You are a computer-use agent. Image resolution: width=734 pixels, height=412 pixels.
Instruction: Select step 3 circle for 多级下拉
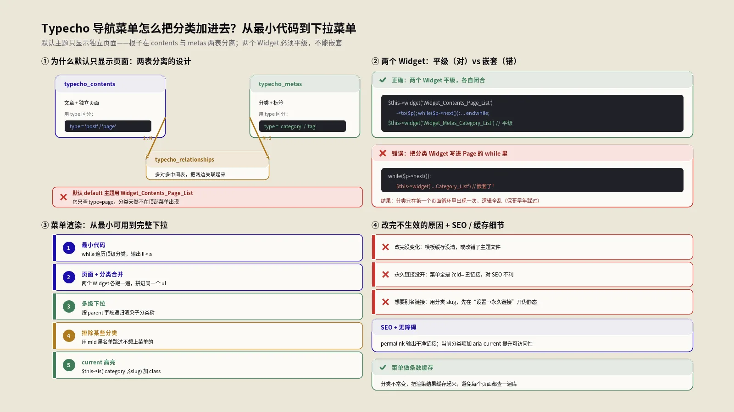(x=69, y=307)
